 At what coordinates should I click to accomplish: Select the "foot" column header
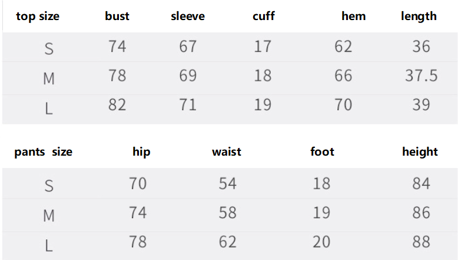(x=322, y=152)
